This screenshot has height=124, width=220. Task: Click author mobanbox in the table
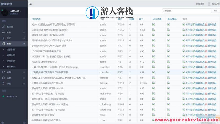[x=105, y=94]
